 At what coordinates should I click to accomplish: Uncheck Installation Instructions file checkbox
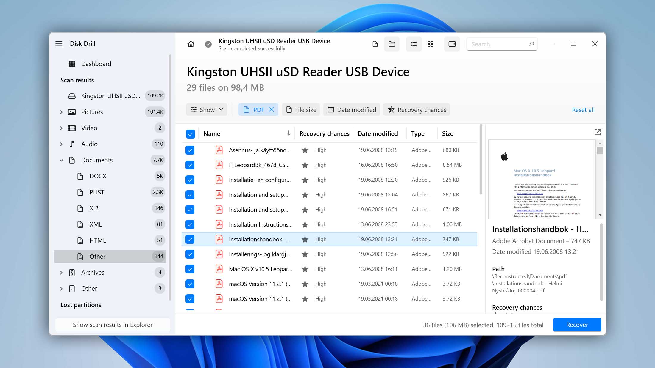tap(190, 224)
